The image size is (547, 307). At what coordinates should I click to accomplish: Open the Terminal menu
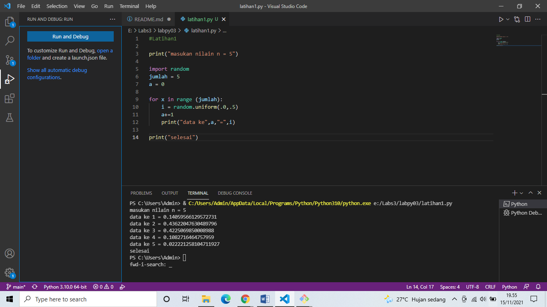129,6
